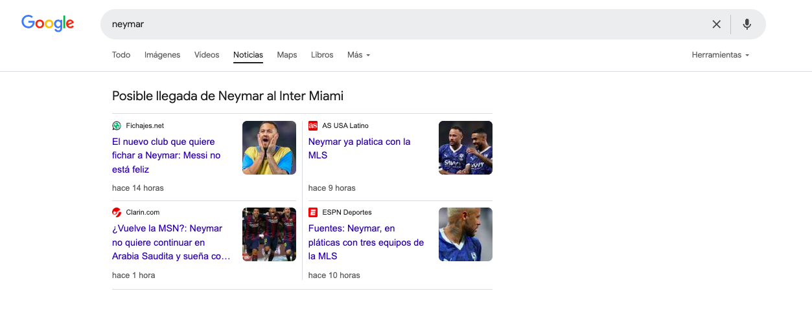Go to the Libros tab
The width and height of the screenshot is (812, 311).
[322, 55]
